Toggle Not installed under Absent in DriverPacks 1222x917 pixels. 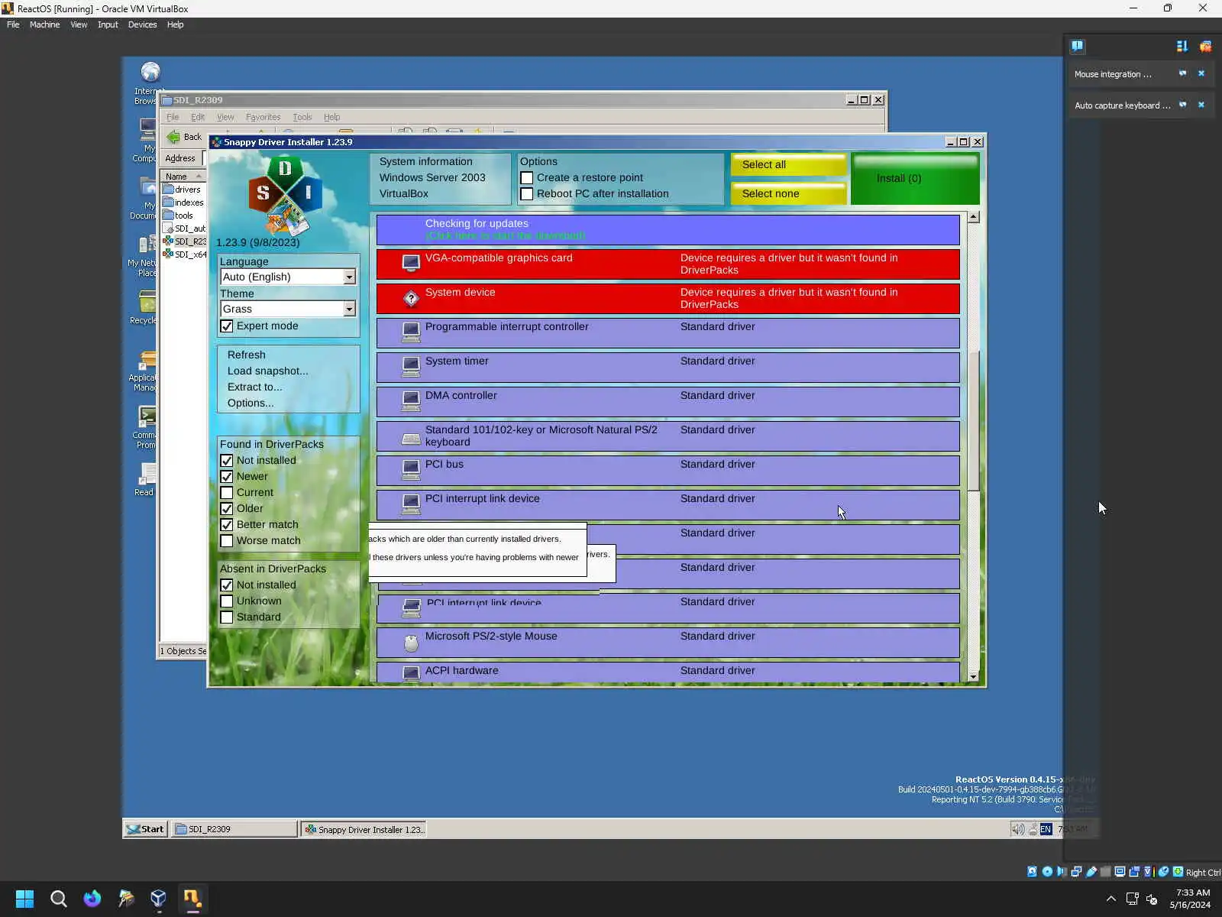point(227,585)
